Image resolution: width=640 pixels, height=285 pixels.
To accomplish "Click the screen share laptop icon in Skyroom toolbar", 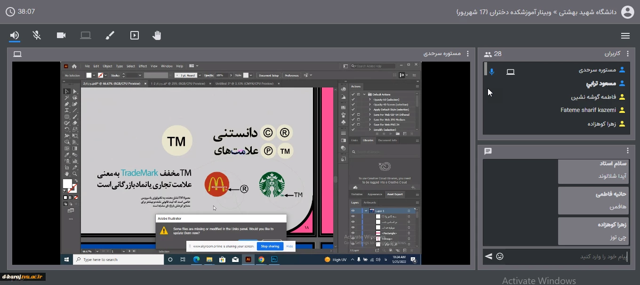I will click(85, 35).
